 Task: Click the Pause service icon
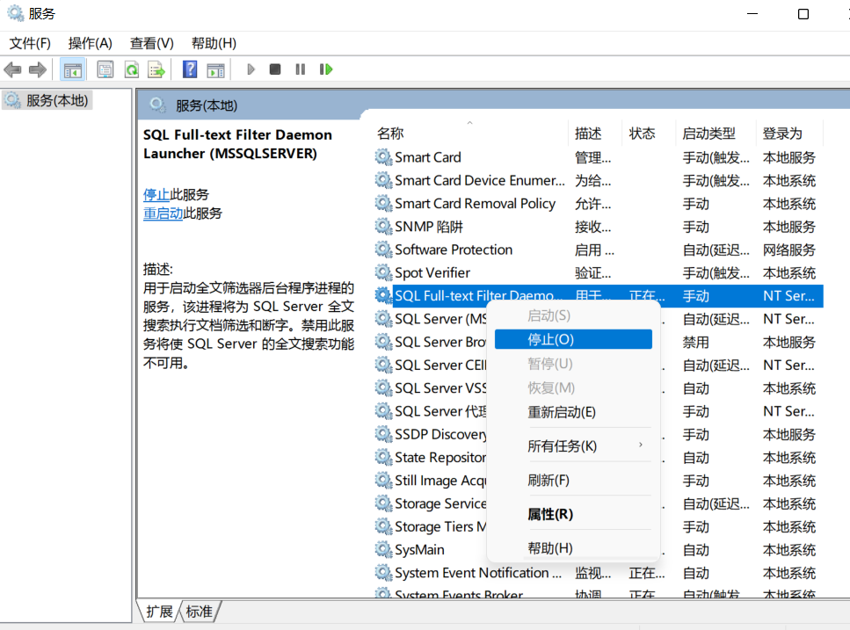(x=301, y=69)
